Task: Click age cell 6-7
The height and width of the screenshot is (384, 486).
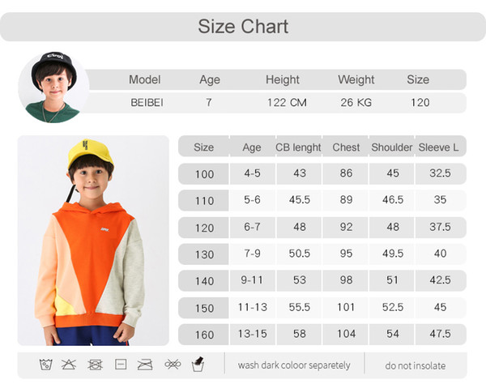Action: [252, 227]
